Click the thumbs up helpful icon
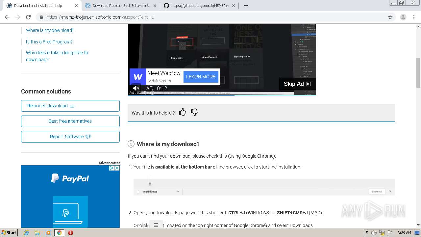The image size is (421, 237). [182, 112]
